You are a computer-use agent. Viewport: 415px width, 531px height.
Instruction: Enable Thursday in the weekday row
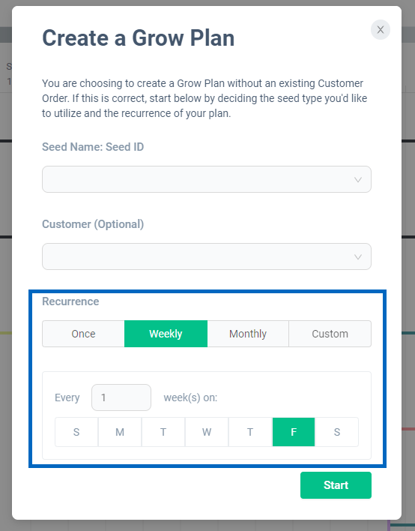[x=250, y=432]
